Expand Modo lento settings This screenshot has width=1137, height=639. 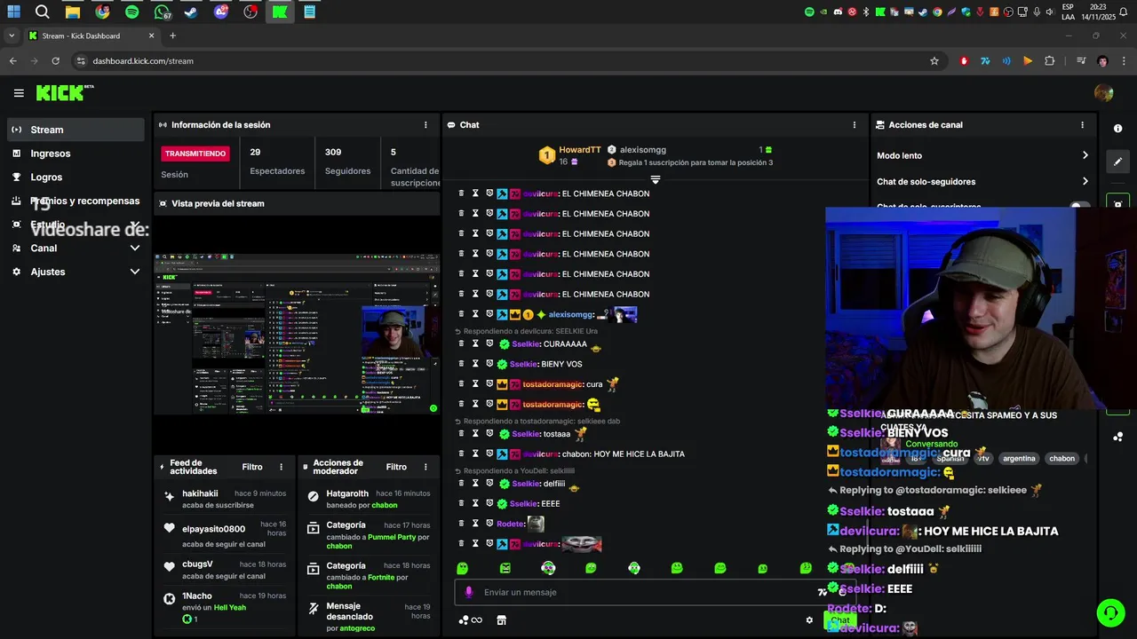tap(982, 155)
